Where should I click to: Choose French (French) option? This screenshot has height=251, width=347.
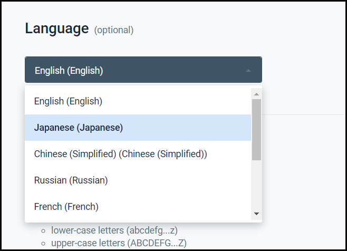(x=138, y=207)
